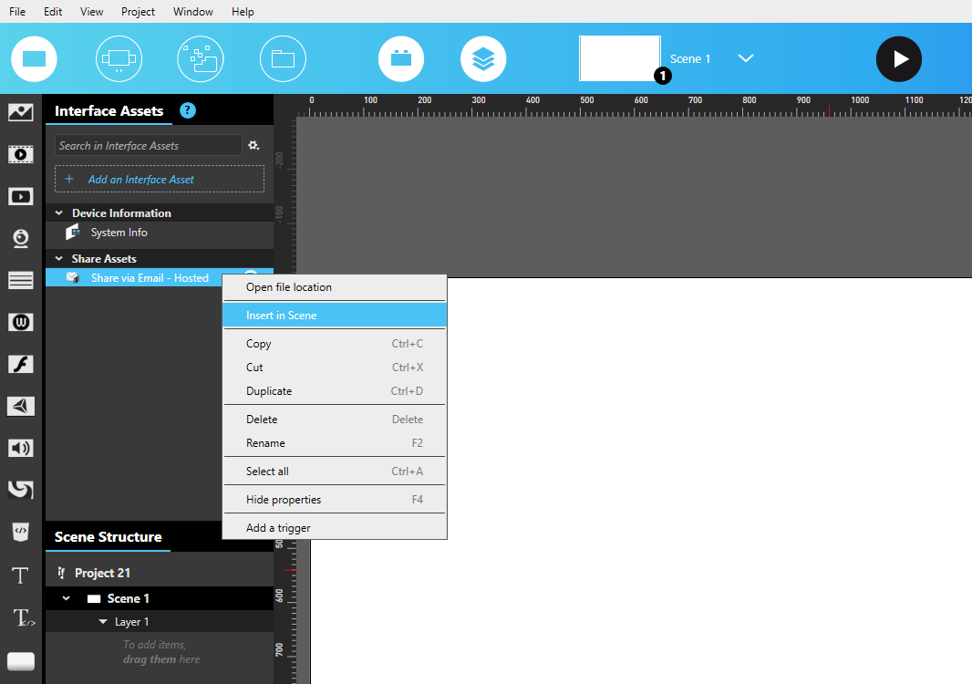972x684 pixels.
Task: Add a Video asset from the sidebar
Action: pos(21,154)
